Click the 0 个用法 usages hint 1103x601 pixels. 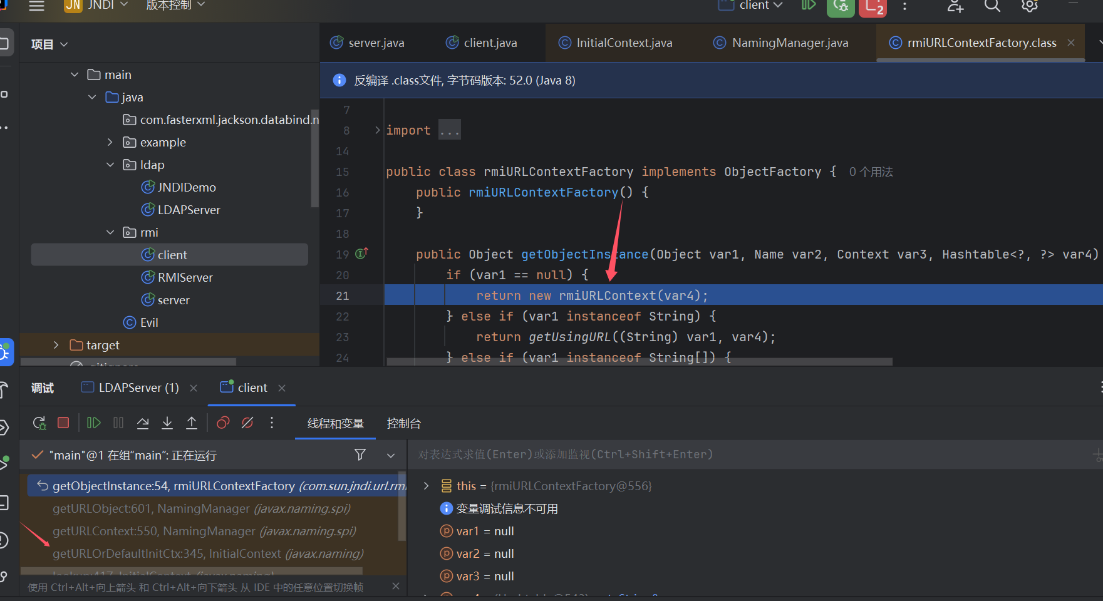click(x=871, y=172)
